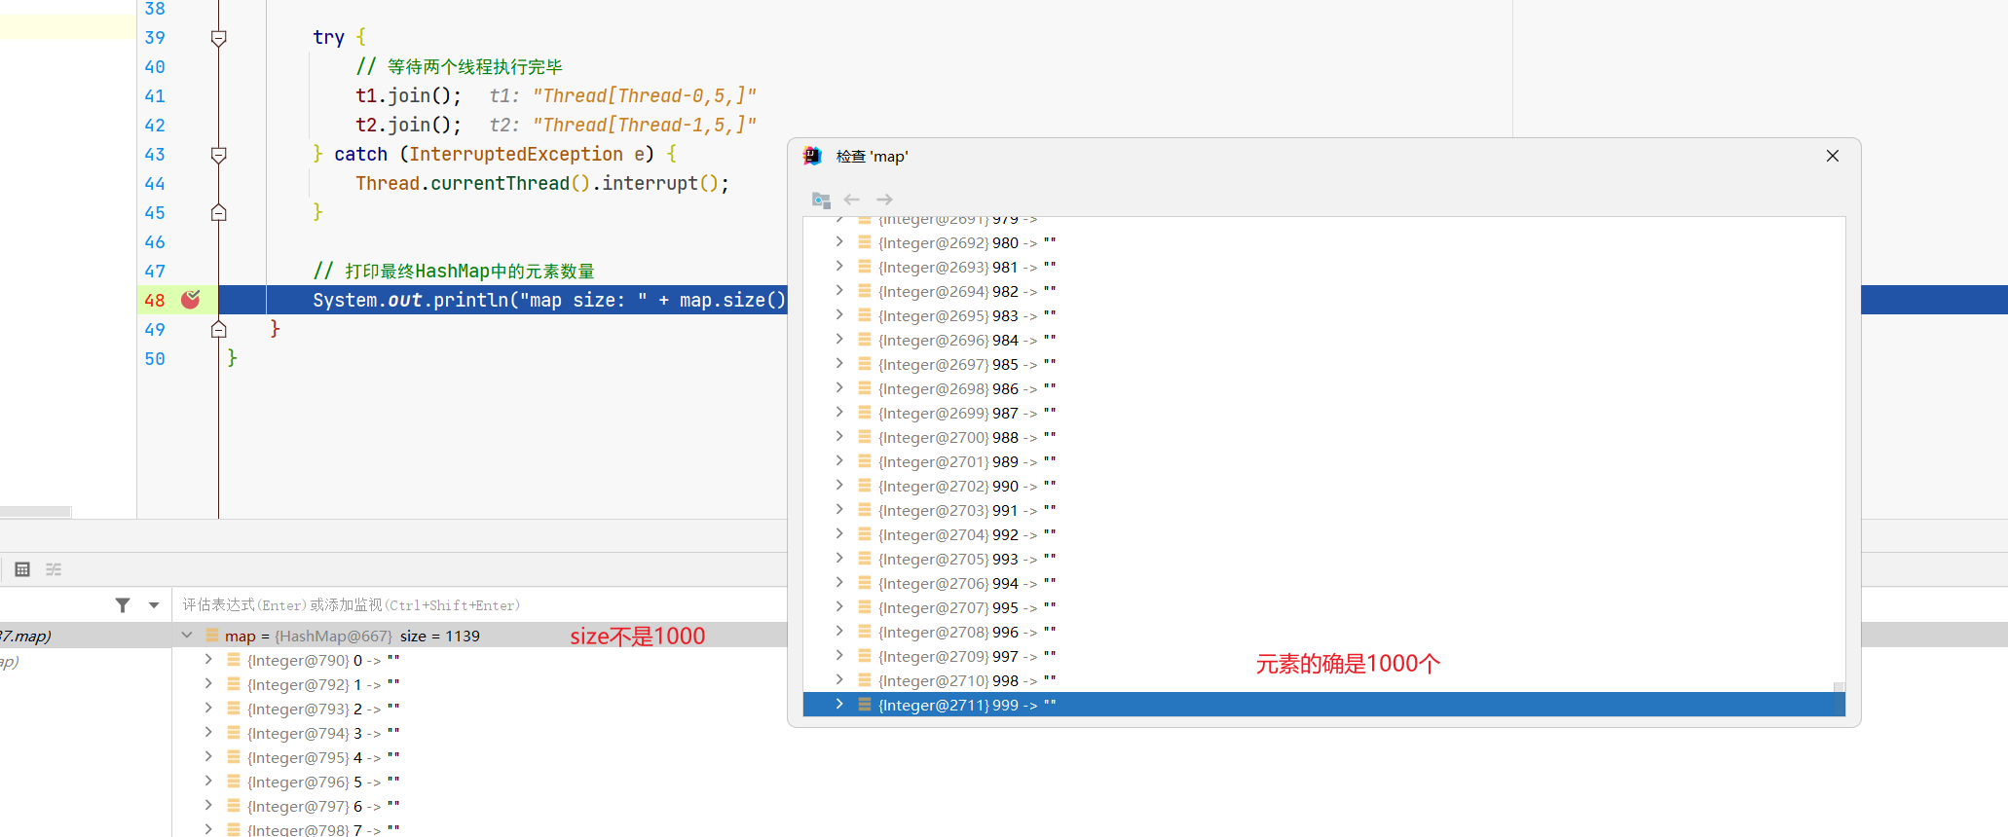Navigate back arrow in inspect dialog
The height and width of the screenshot is (837, 2008).
point(852,200)
